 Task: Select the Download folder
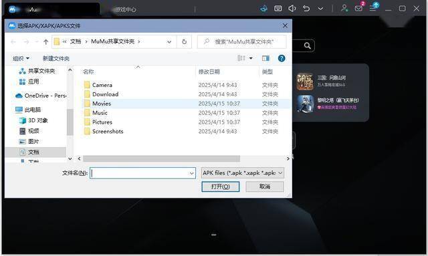tap(106, 94)
